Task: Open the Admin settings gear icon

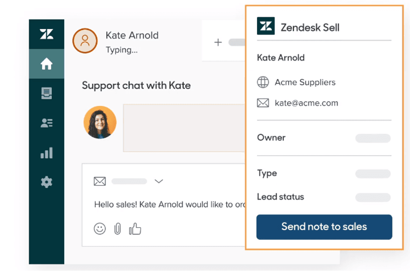Action: [46, 182]
